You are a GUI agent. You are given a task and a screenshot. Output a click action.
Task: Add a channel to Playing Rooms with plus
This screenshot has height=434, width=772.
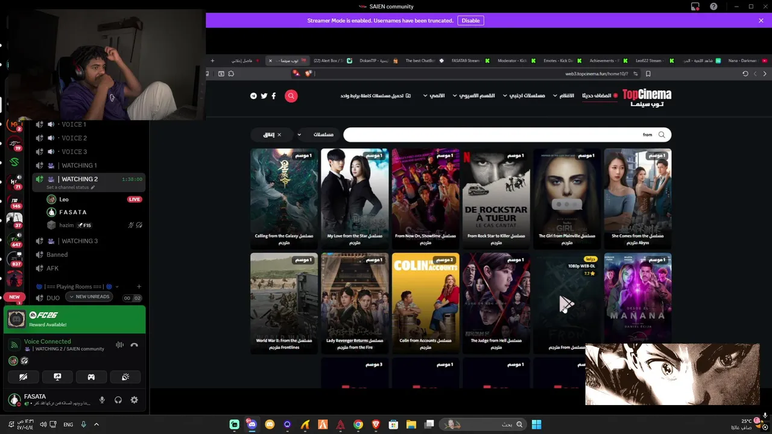click(x=139, y=287)
